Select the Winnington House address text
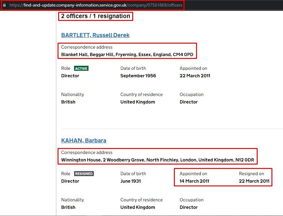283x216 pixels. point(158,160)
